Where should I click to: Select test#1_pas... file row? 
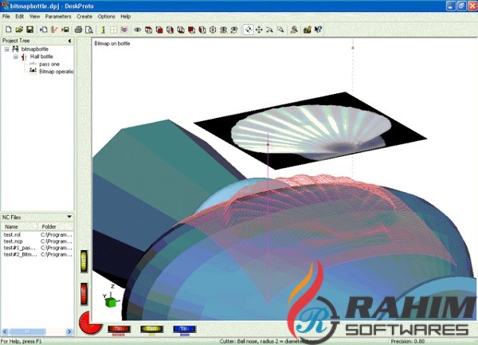click(x=37, y=248)
